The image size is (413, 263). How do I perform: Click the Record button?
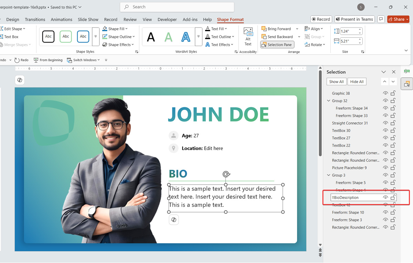[321, 19]
